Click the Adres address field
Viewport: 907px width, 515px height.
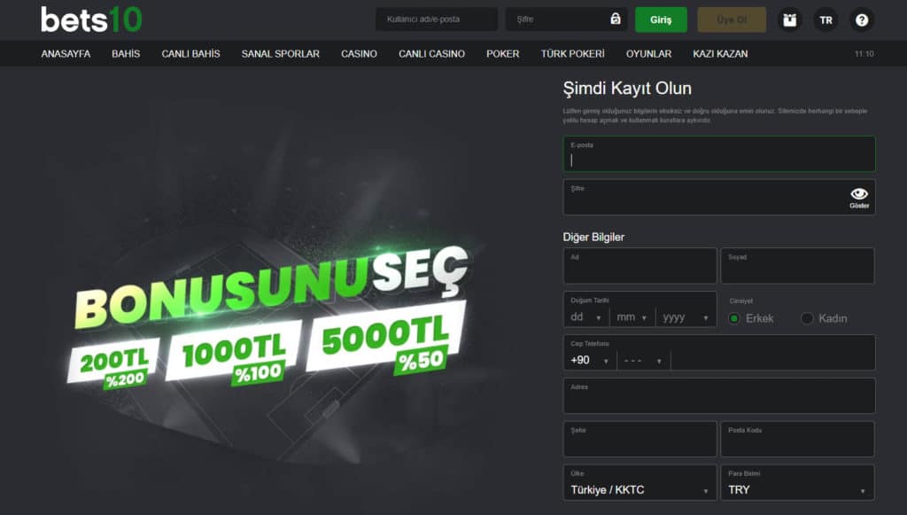pyautogui.click(x=719, y=396)
